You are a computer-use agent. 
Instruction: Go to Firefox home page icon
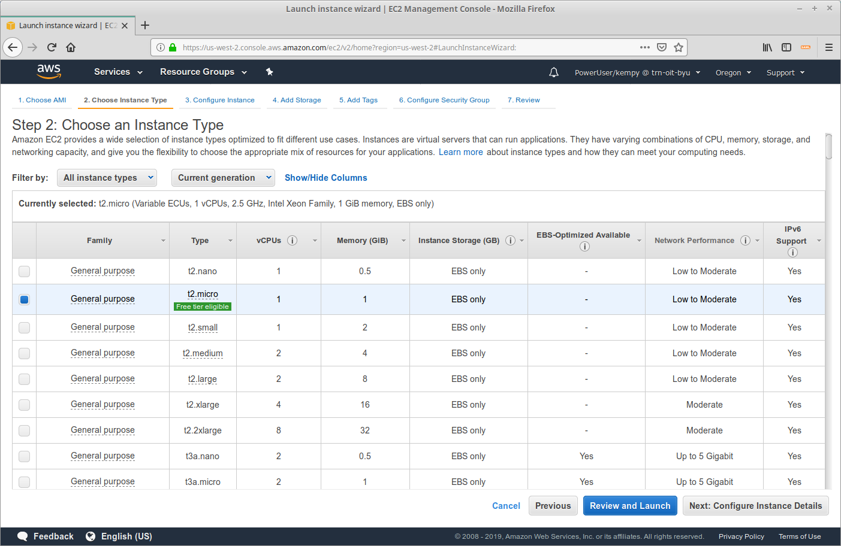(71, 47)
